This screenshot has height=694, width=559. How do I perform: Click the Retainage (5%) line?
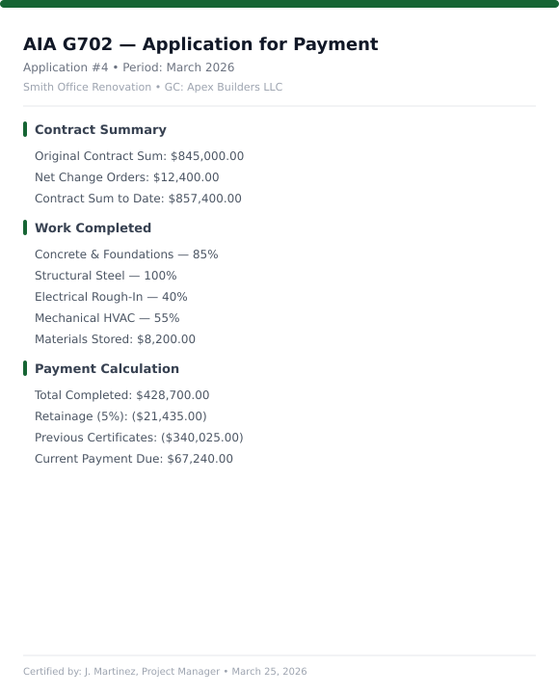point(120,416)
